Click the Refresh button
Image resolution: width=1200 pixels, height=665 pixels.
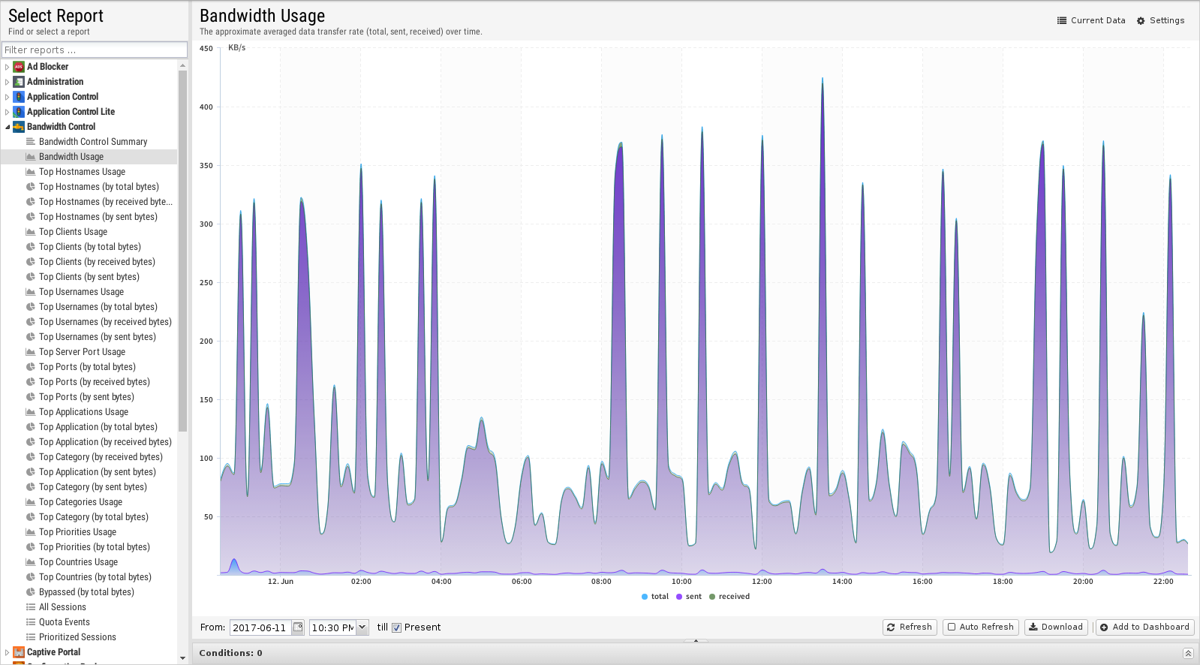[x=909, y=627]
